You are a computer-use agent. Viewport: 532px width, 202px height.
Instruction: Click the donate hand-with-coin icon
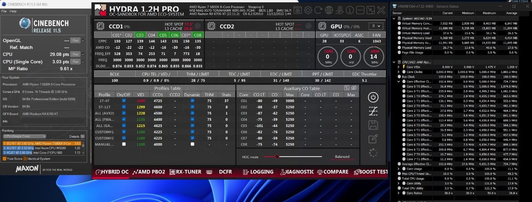click(339, 10)
